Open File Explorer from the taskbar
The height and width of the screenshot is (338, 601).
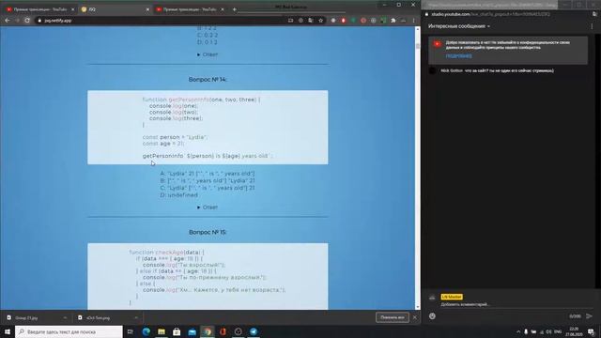(x=162, y=331)
